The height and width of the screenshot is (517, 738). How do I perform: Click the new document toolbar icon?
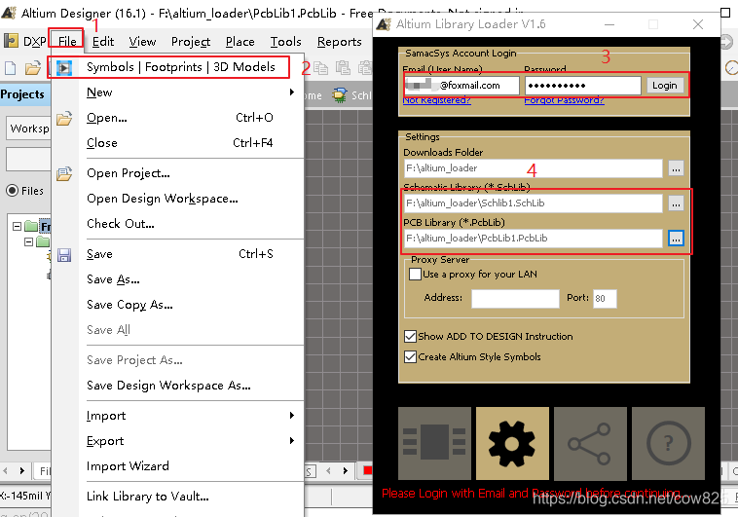[x=11, y=68]
